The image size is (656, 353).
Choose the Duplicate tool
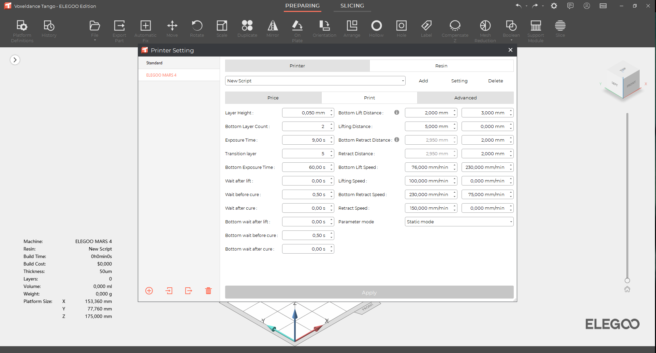247,29
